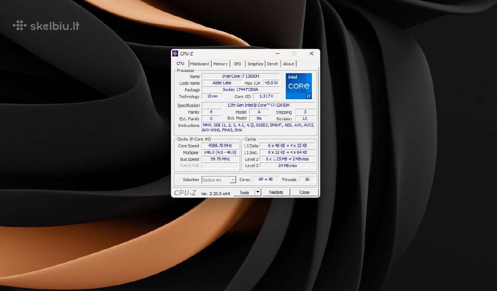Click the L1 Data cache value

point(287,146)
